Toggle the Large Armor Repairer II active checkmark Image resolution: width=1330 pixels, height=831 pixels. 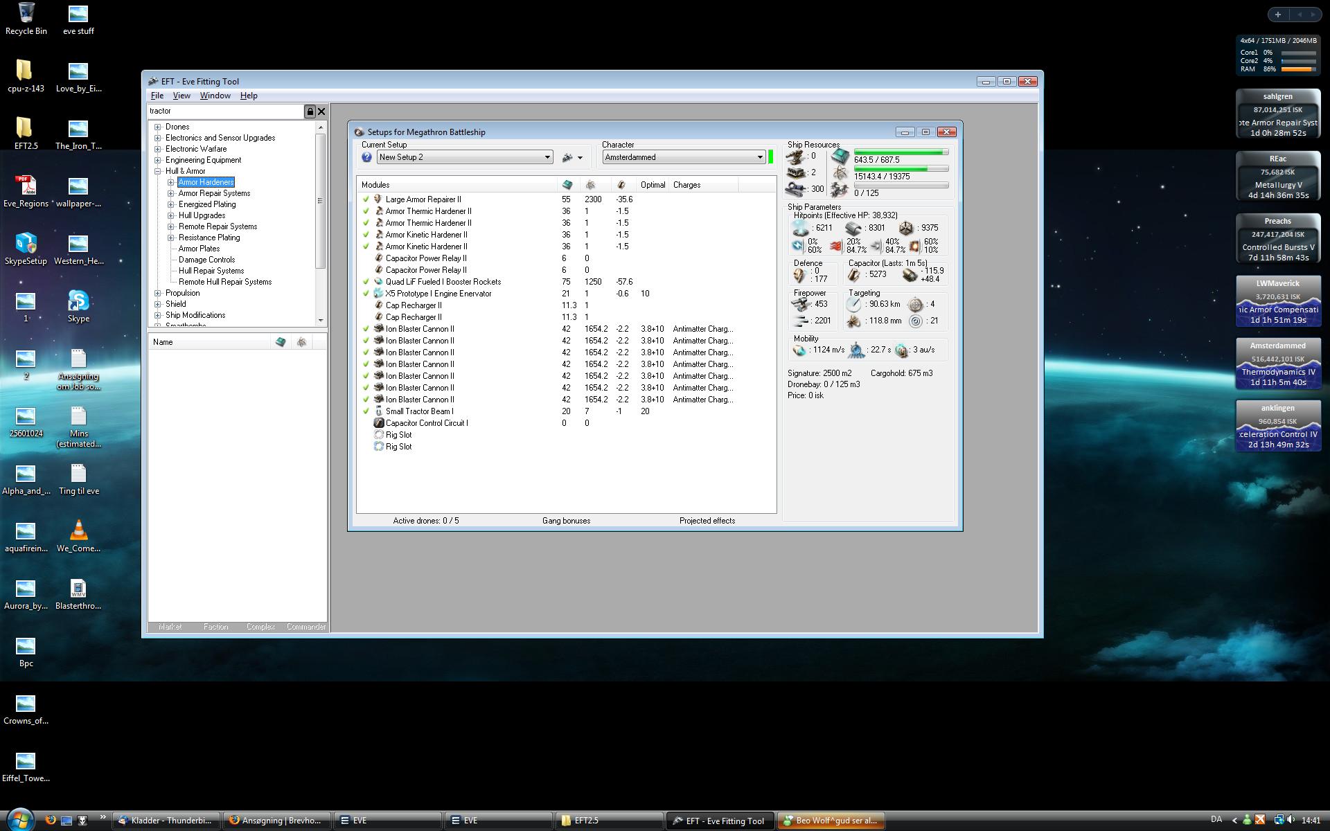[366, 199]
